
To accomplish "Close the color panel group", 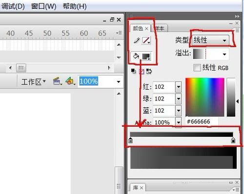I will 237,23.
